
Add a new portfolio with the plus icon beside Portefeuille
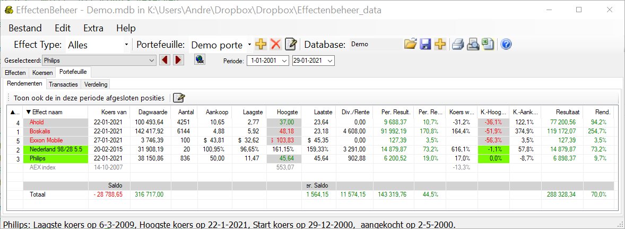tap(260, 45)
